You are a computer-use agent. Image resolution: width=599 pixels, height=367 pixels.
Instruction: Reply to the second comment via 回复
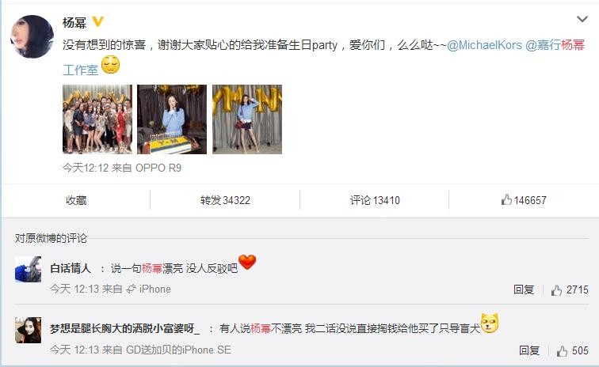point(529,350)
